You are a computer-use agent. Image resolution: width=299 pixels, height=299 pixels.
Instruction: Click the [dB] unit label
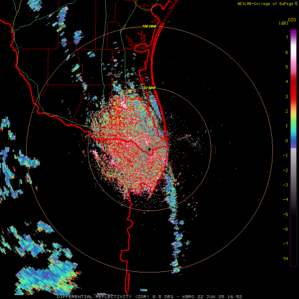coord(283,23)
